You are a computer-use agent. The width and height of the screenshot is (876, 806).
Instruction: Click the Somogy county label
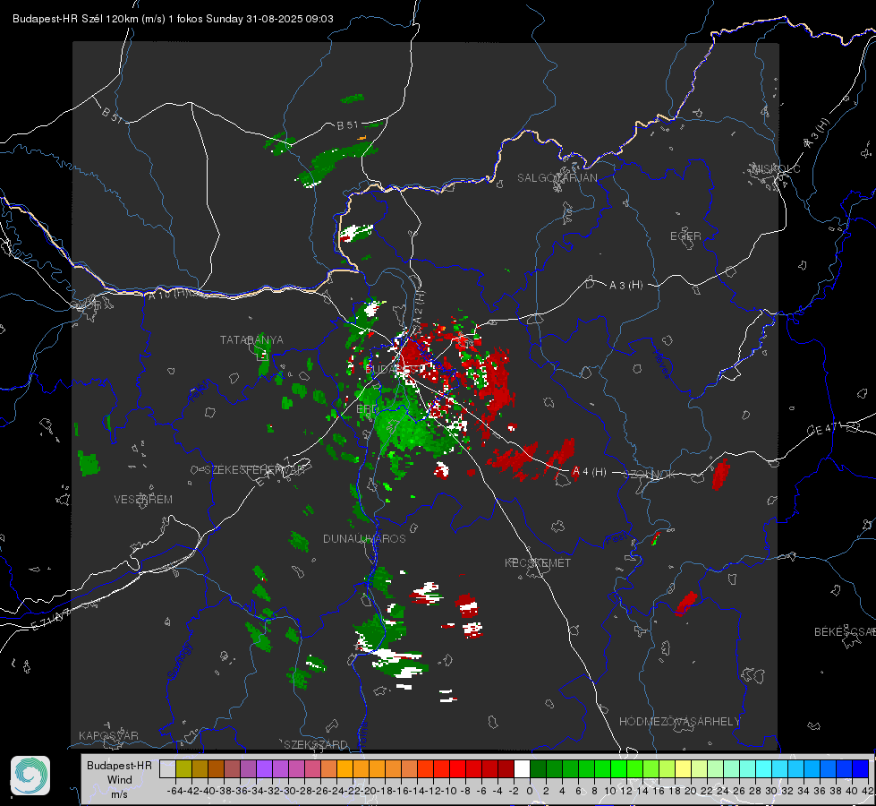click(x=181, y=661)
